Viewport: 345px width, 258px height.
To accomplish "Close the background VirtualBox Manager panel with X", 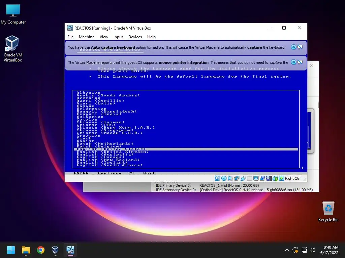I will click(x=311, y=66).
